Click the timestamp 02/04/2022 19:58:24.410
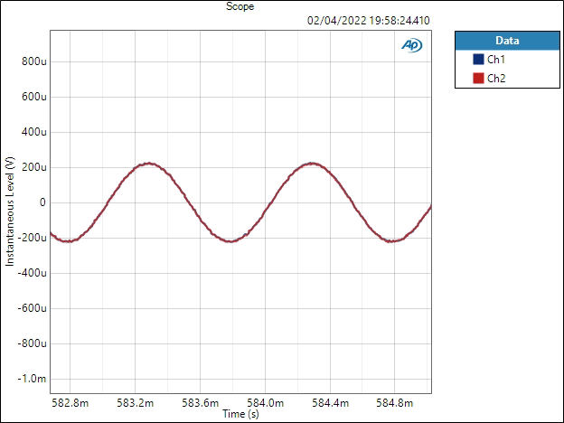564x423 pixels. click(x=369, y=21)
